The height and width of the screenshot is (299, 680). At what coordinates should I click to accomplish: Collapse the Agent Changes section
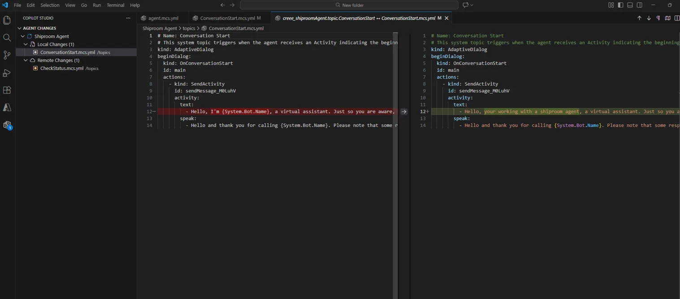[x=19, y=28]
